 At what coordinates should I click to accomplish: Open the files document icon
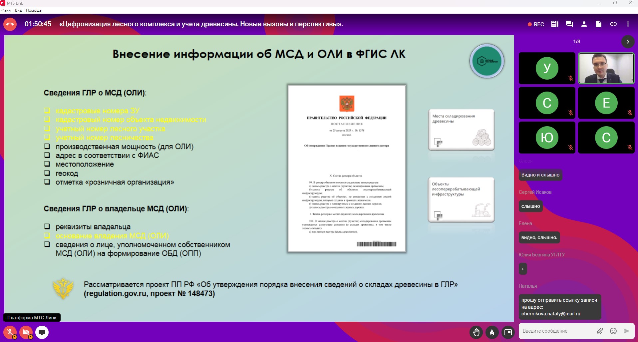pyautogui.click(x=598, y=24)
